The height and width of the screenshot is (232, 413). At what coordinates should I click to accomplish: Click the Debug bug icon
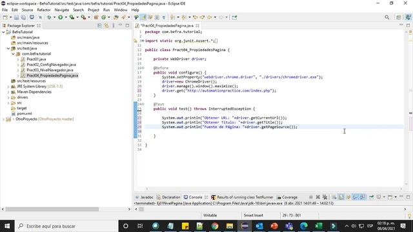click(49, 17)
